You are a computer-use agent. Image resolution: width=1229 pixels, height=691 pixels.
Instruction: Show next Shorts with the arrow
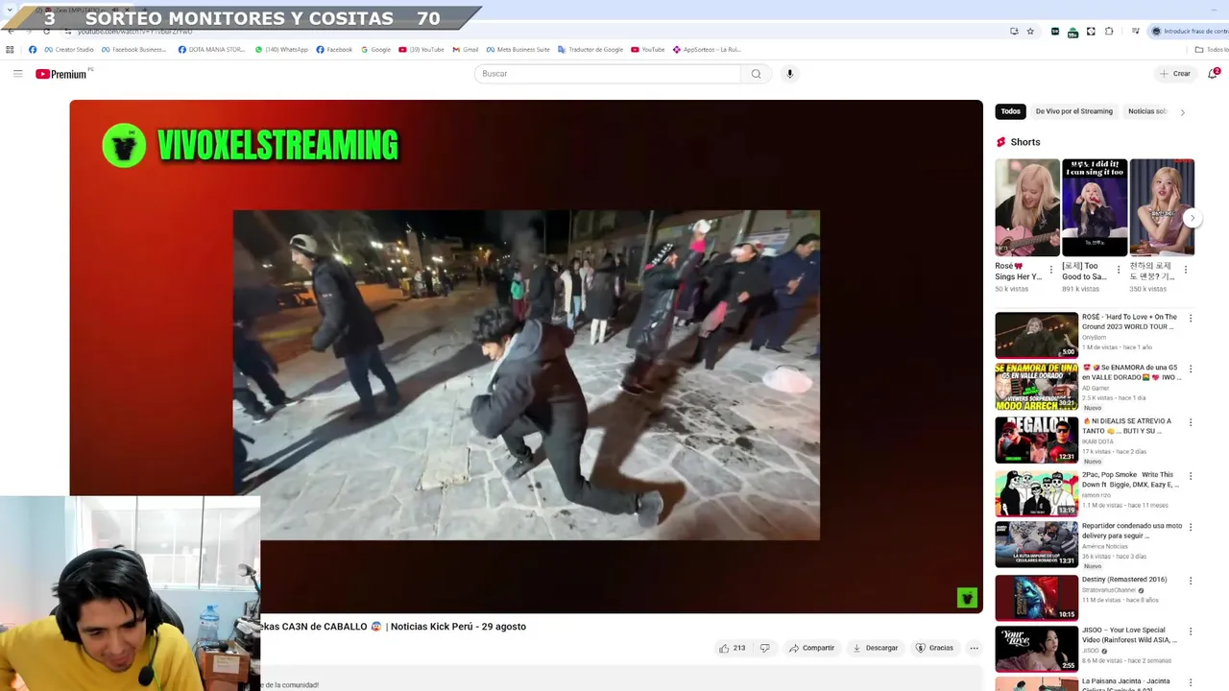click(x=1192, y=218)
